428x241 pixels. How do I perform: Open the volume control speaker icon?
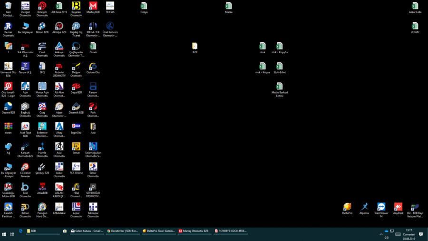[x=386, y=237]
